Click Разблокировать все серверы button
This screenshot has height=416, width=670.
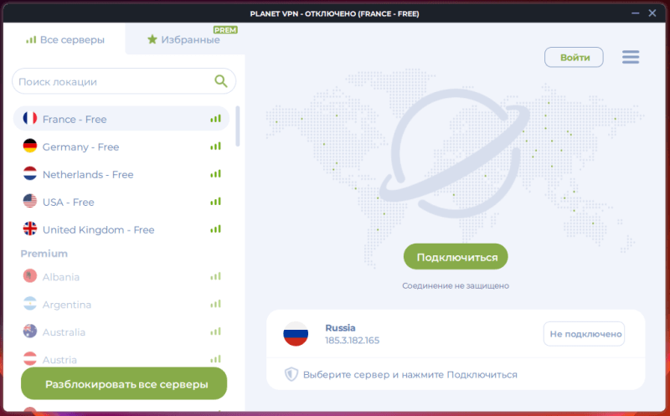pos(124,384)
